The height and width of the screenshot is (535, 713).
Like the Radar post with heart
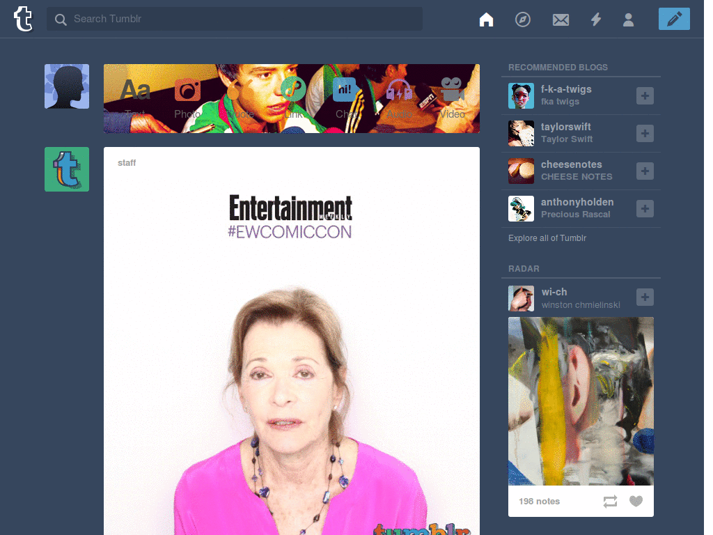[x=636, y=502]
